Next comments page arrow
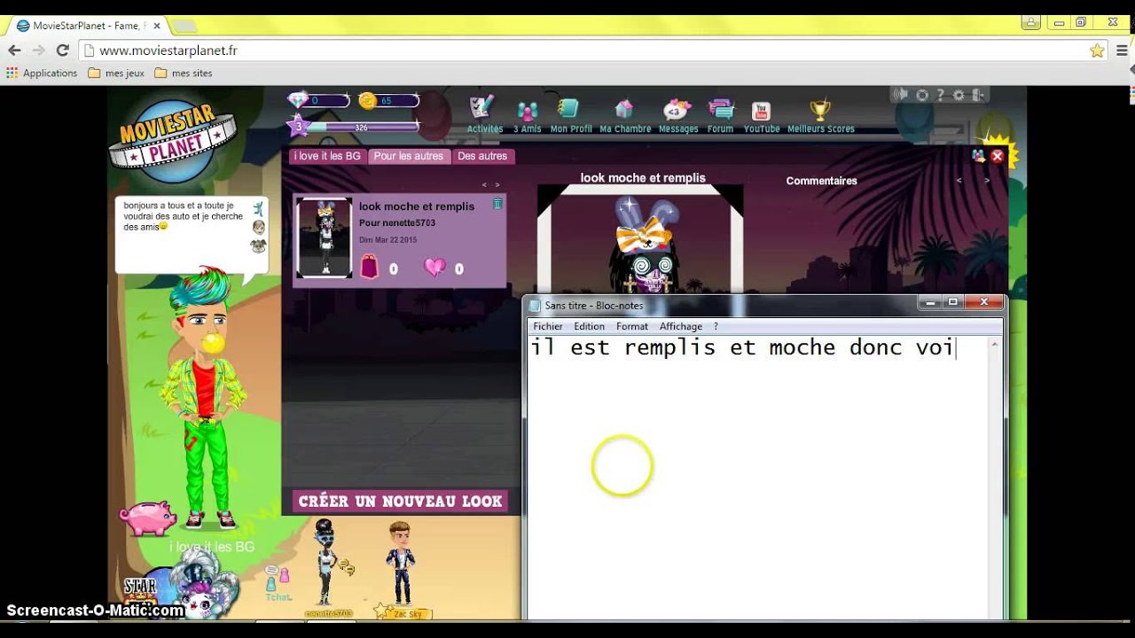Screen dimensions: 1135x638 tap(987, 181)
